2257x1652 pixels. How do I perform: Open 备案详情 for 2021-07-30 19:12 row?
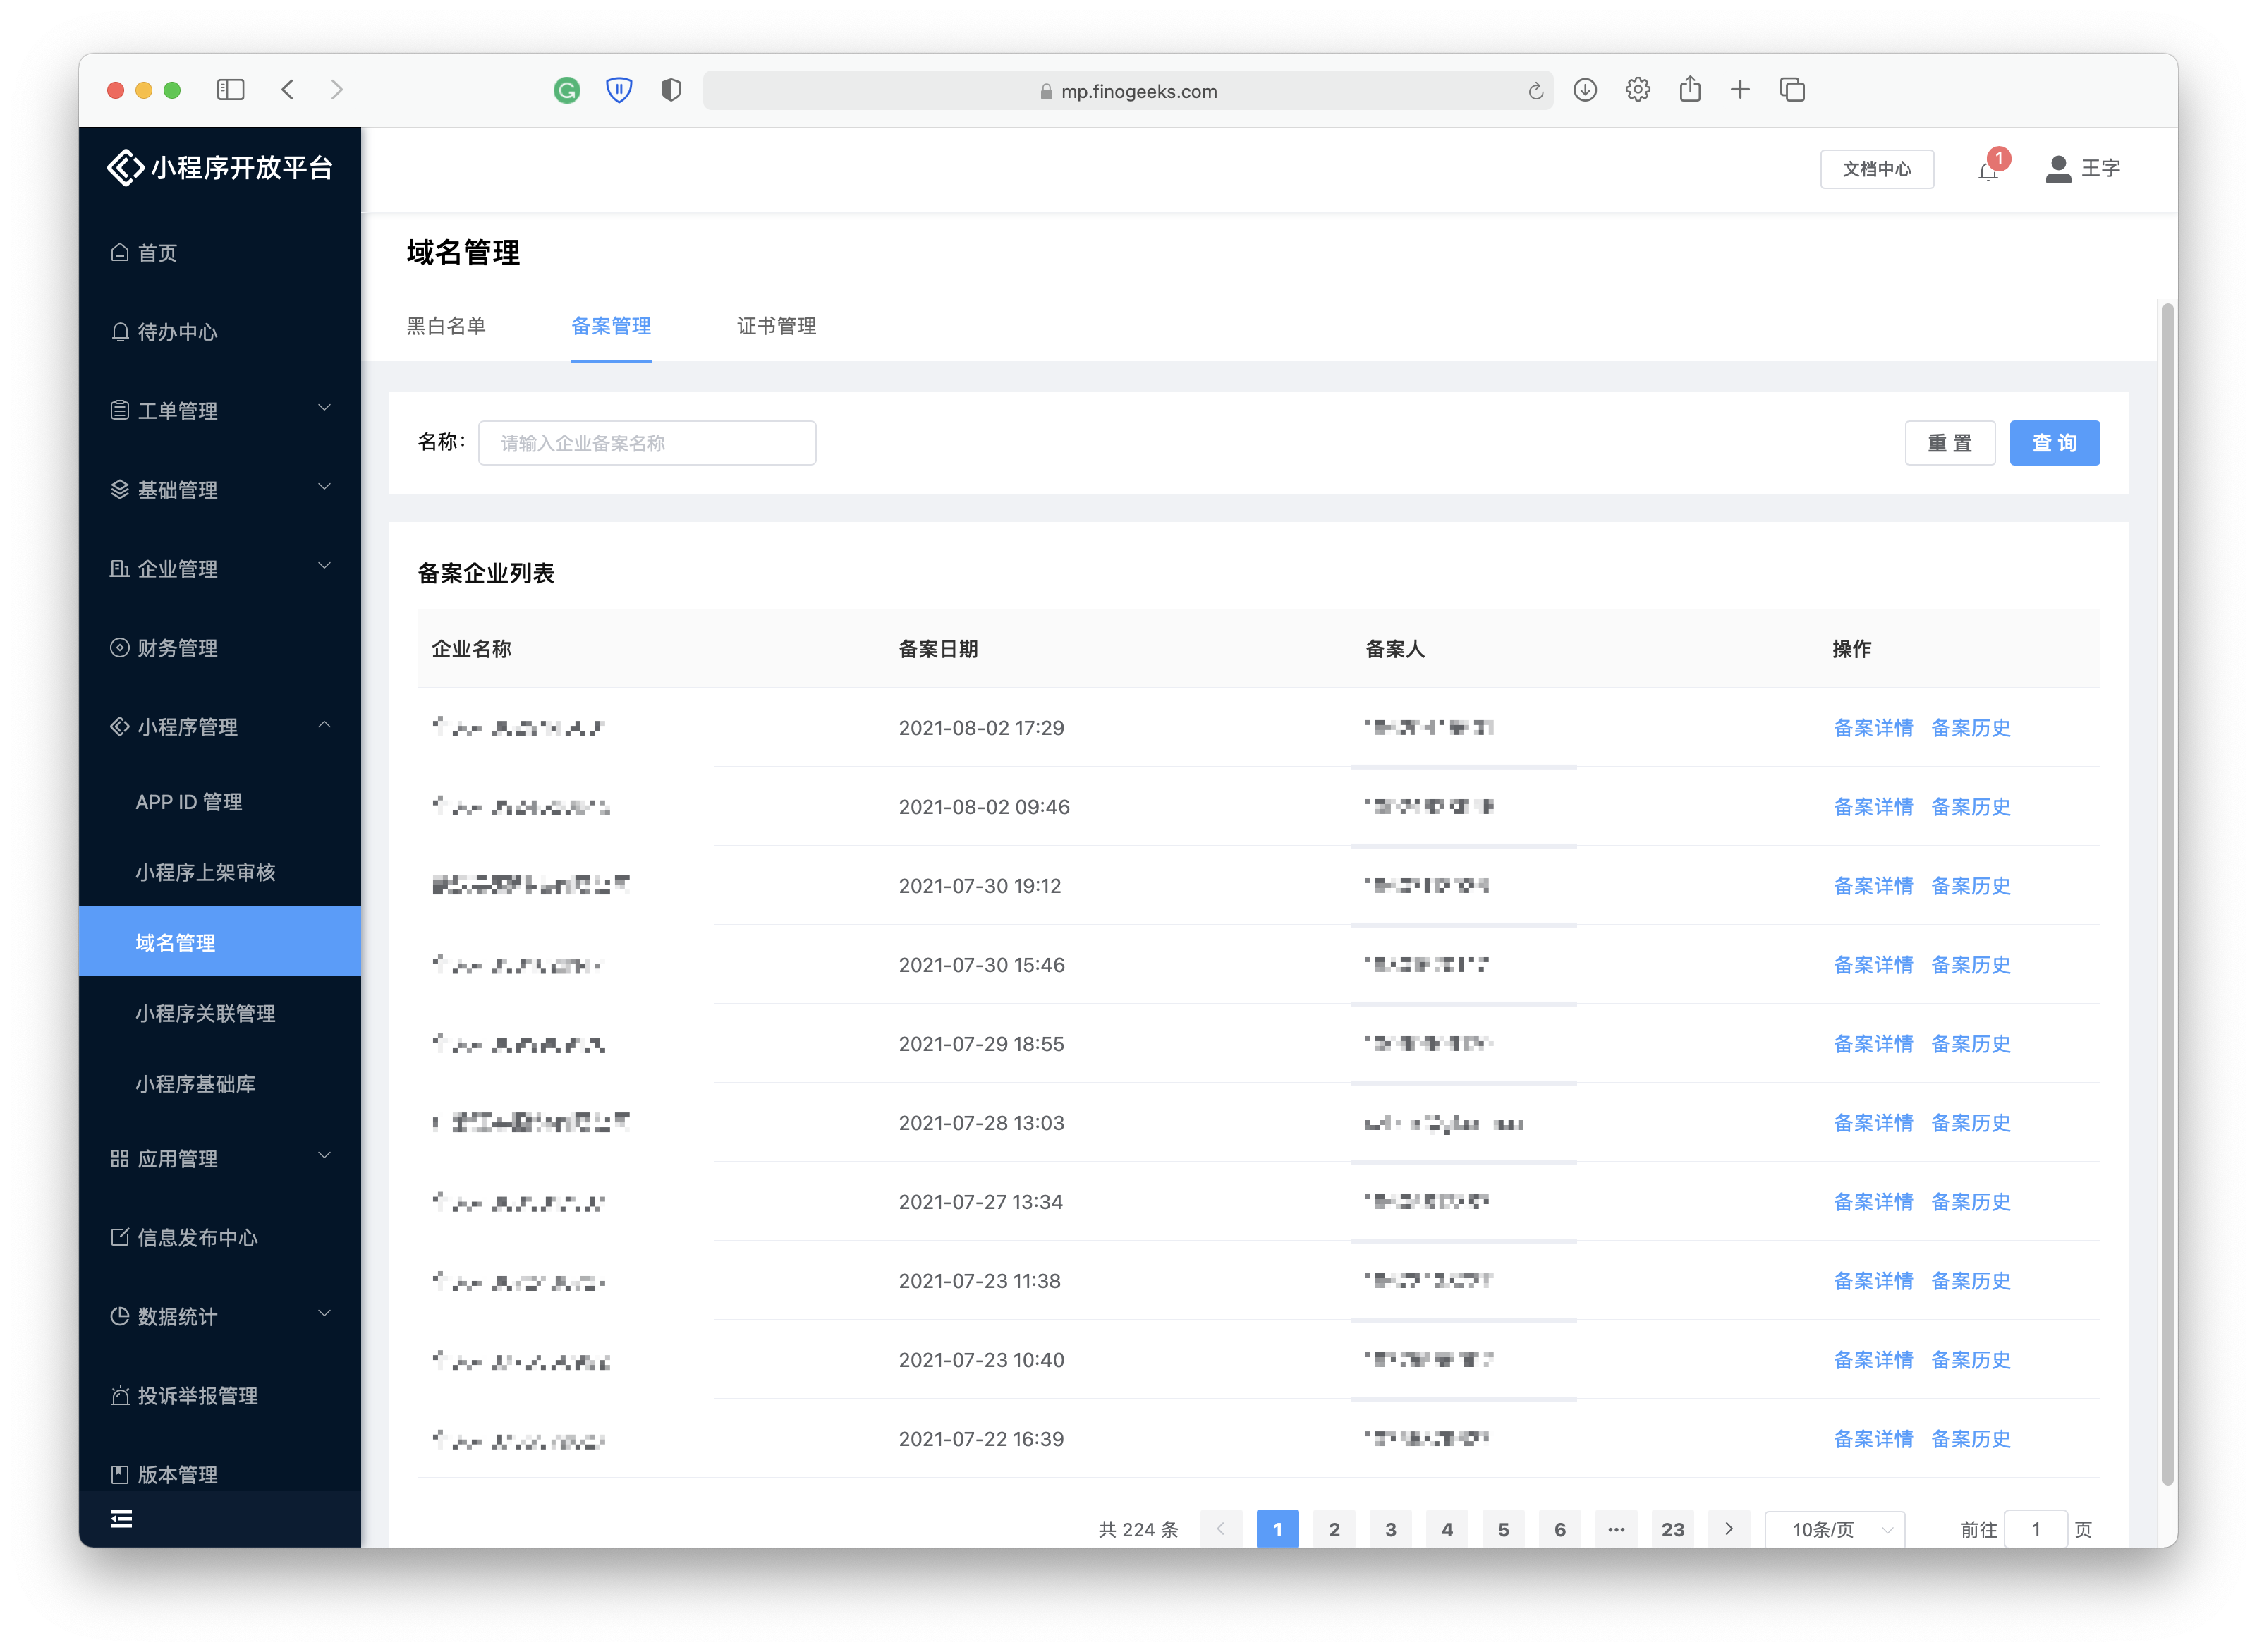1873,886
